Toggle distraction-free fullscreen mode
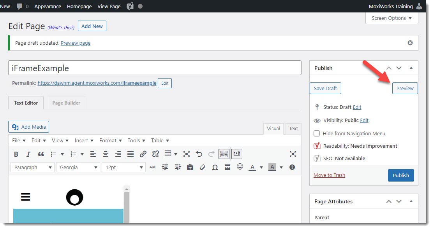The width and height of the screenshot is (432, 229). click(293, 154)
